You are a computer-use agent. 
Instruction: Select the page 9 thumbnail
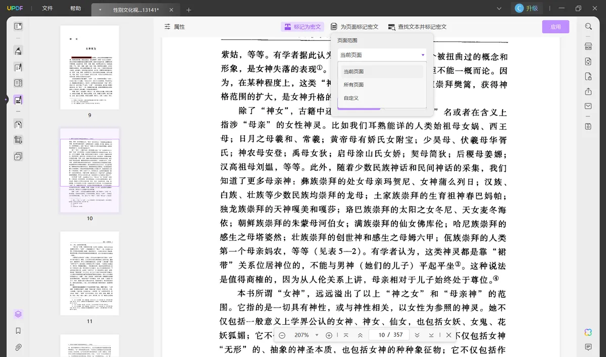click(90, 67)
